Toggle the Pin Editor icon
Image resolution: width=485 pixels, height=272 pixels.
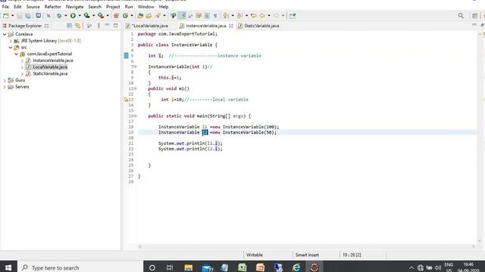tap(293, 16)
